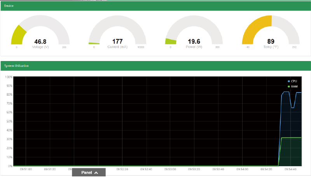
Task: Click the 89 temperature reading
Action: tap(271, 41)
